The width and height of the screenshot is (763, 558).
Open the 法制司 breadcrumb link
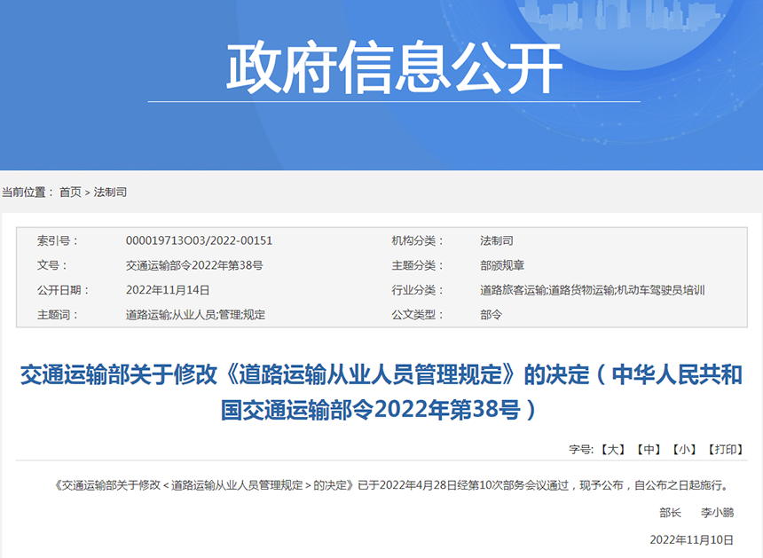click(x=110, y=193)
